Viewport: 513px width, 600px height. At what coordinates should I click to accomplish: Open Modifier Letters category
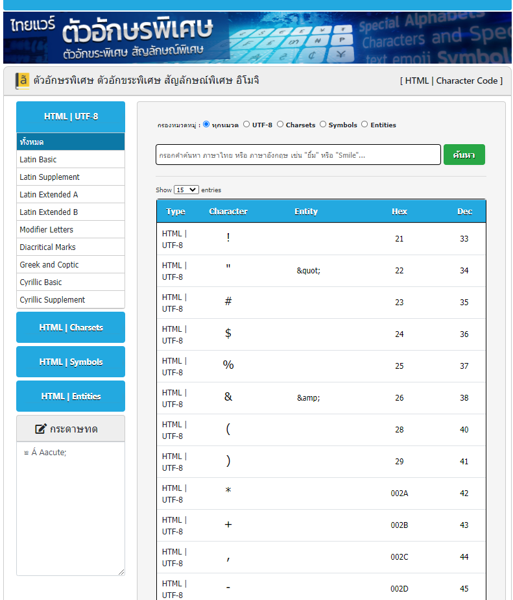(x=71, y=230)
